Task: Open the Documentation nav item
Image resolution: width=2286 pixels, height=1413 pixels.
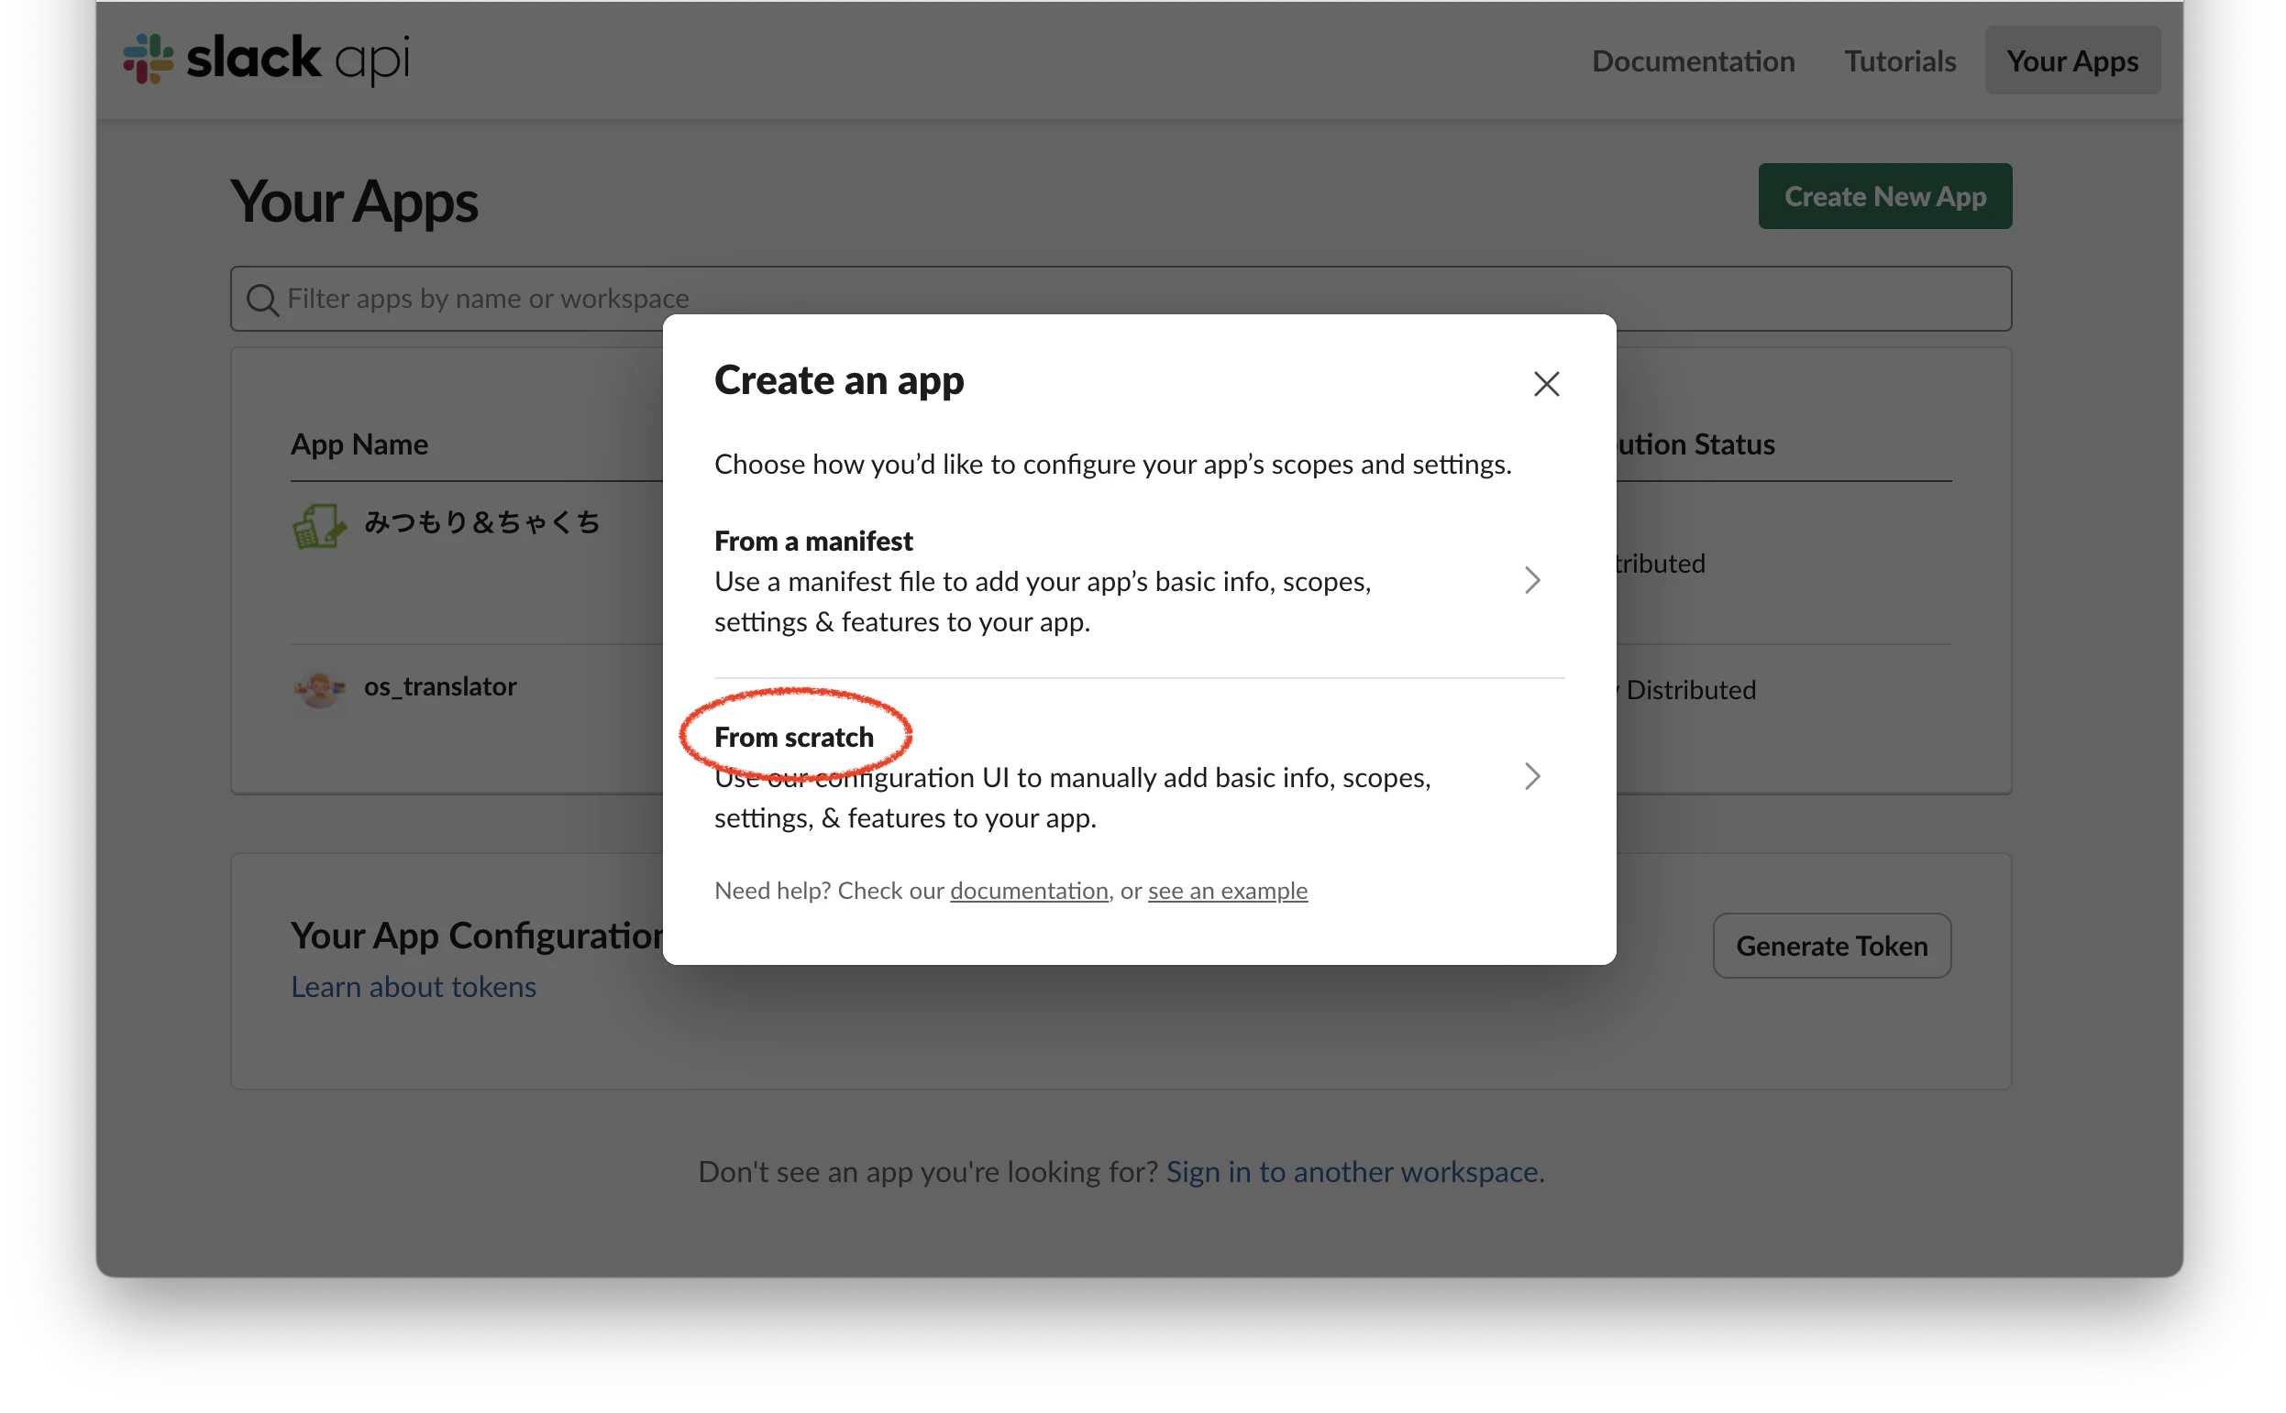Action: click(1694, 60)
